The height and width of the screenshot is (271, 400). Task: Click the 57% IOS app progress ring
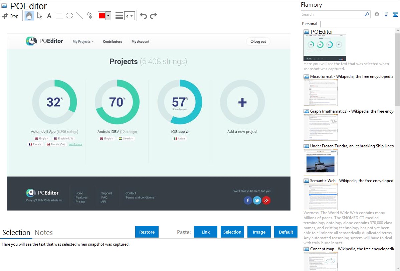pos(180,102)
